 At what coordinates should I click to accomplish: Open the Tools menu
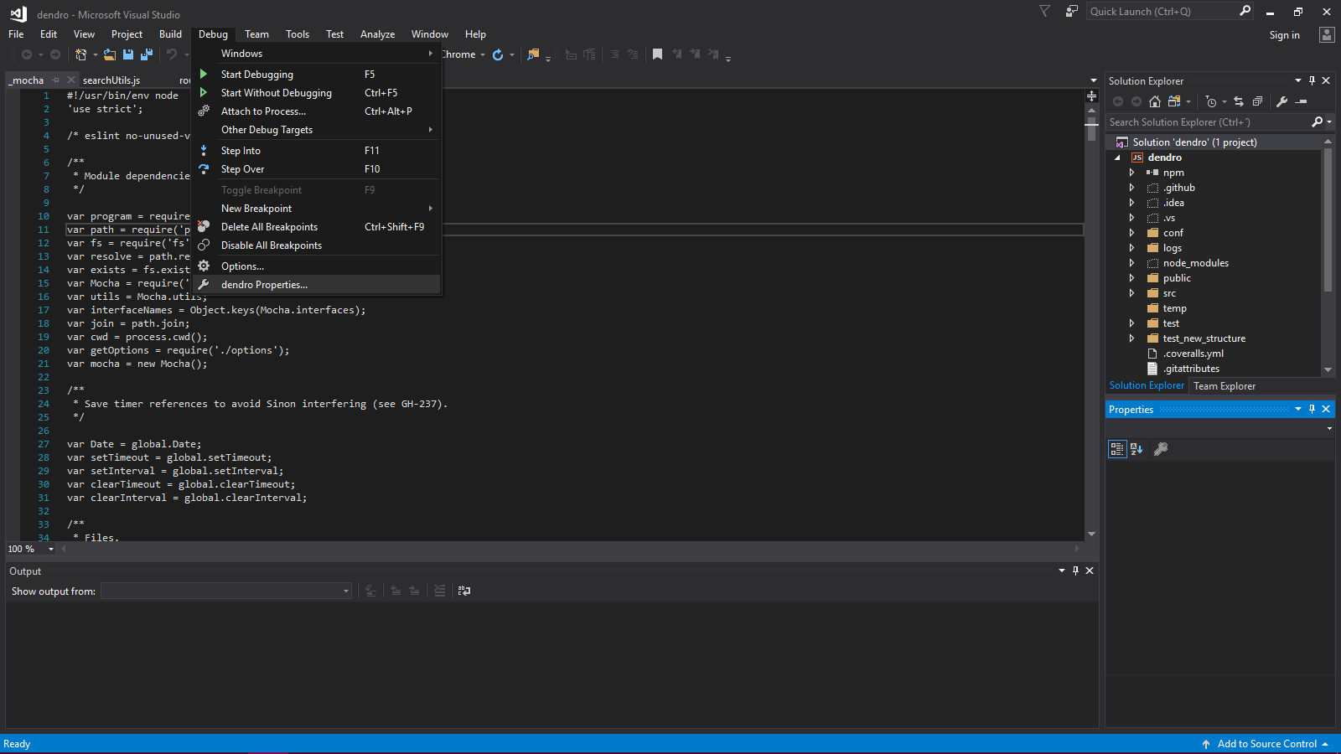(298, 34)
